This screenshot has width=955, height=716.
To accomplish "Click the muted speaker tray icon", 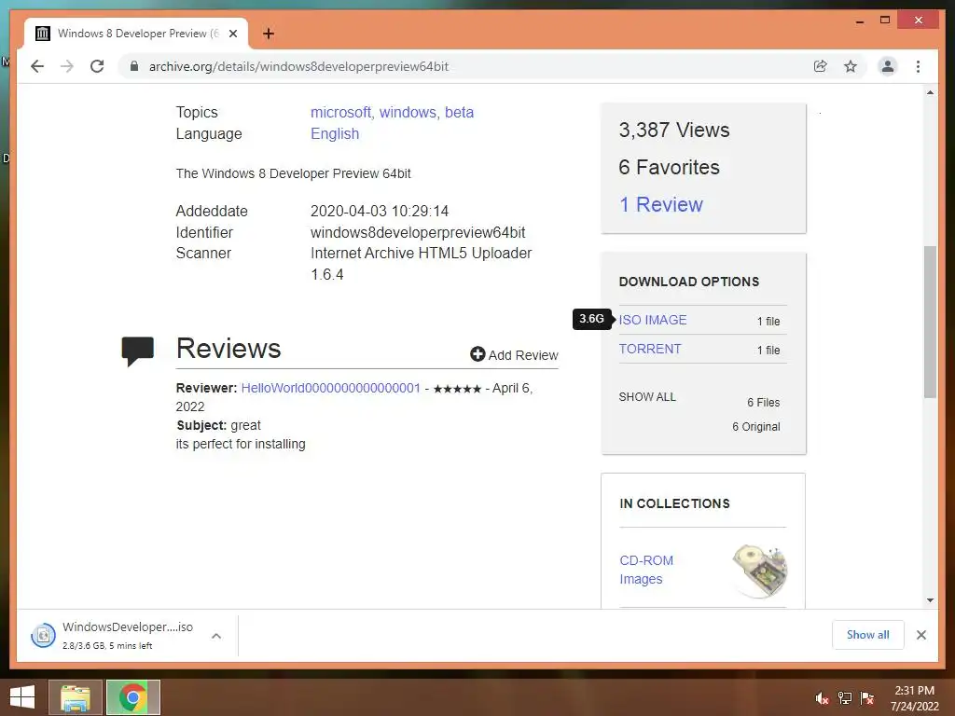I will pos(822,698).
